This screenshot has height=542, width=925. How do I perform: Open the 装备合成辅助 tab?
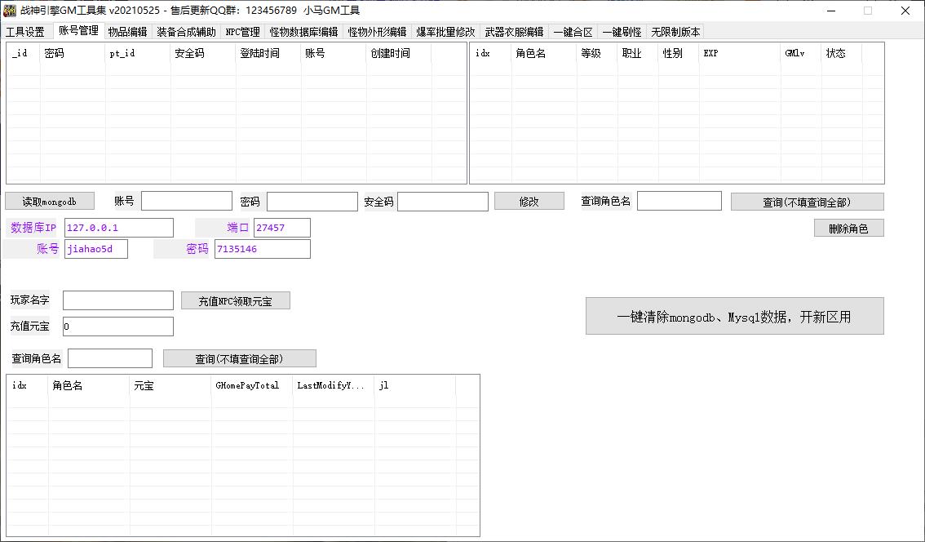[x=186, y=32]
